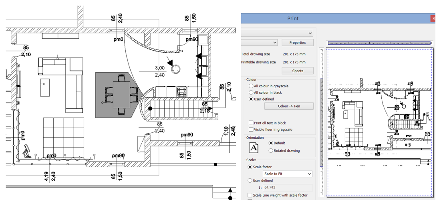The width and height of the screenshot is (439, 209).
Task: Click the dining table symbol in floor plan
Action: coord(122,95)
